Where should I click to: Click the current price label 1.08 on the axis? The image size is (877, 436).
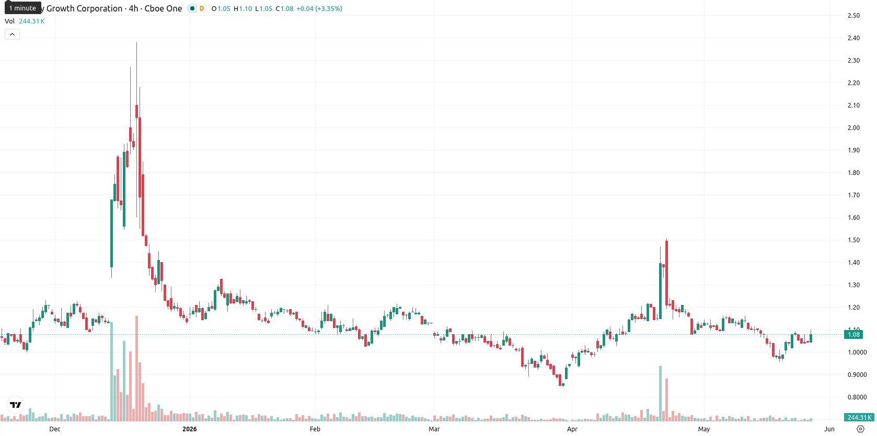(x=853, y=335)
